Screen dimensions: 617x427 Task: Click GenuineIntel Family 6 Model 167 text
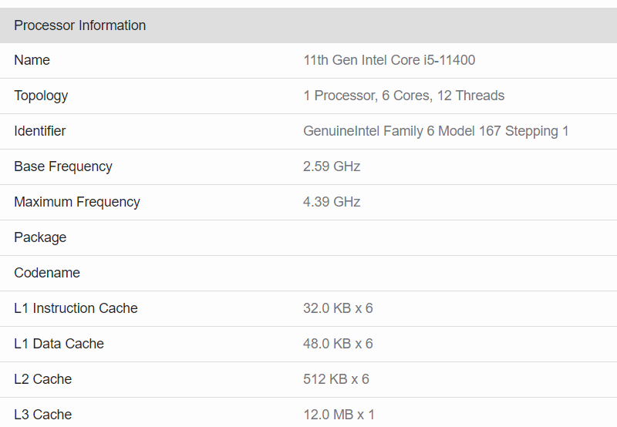[402, 131]
